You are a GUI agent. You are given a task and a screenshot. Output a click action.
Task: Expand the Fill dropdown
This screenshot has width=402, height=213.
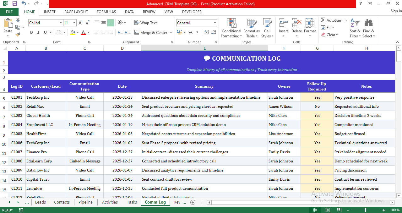pos(328,27)
